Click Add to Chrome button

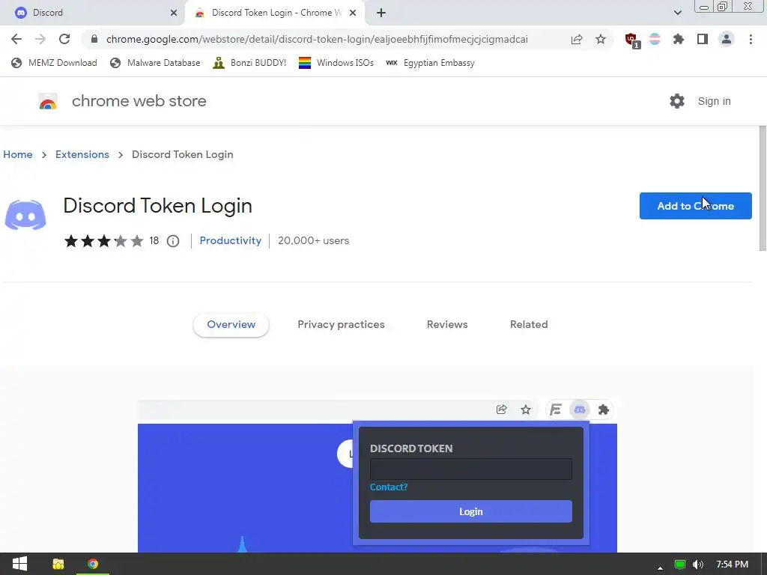[x=695, y=206]
